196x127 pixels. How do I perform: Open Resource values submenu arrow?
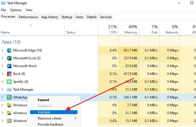click(75, 118)
